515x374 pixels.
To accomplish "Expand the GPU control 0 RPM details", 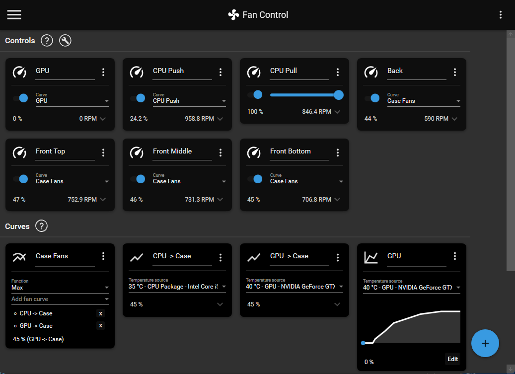I will tap(103, 119).
